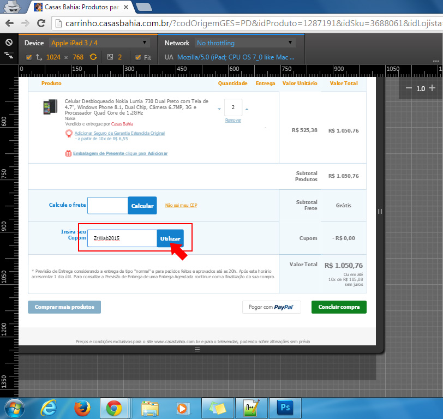Click the media queries toggle icon
The image size is (443, 419).
(x=9, y=55)
